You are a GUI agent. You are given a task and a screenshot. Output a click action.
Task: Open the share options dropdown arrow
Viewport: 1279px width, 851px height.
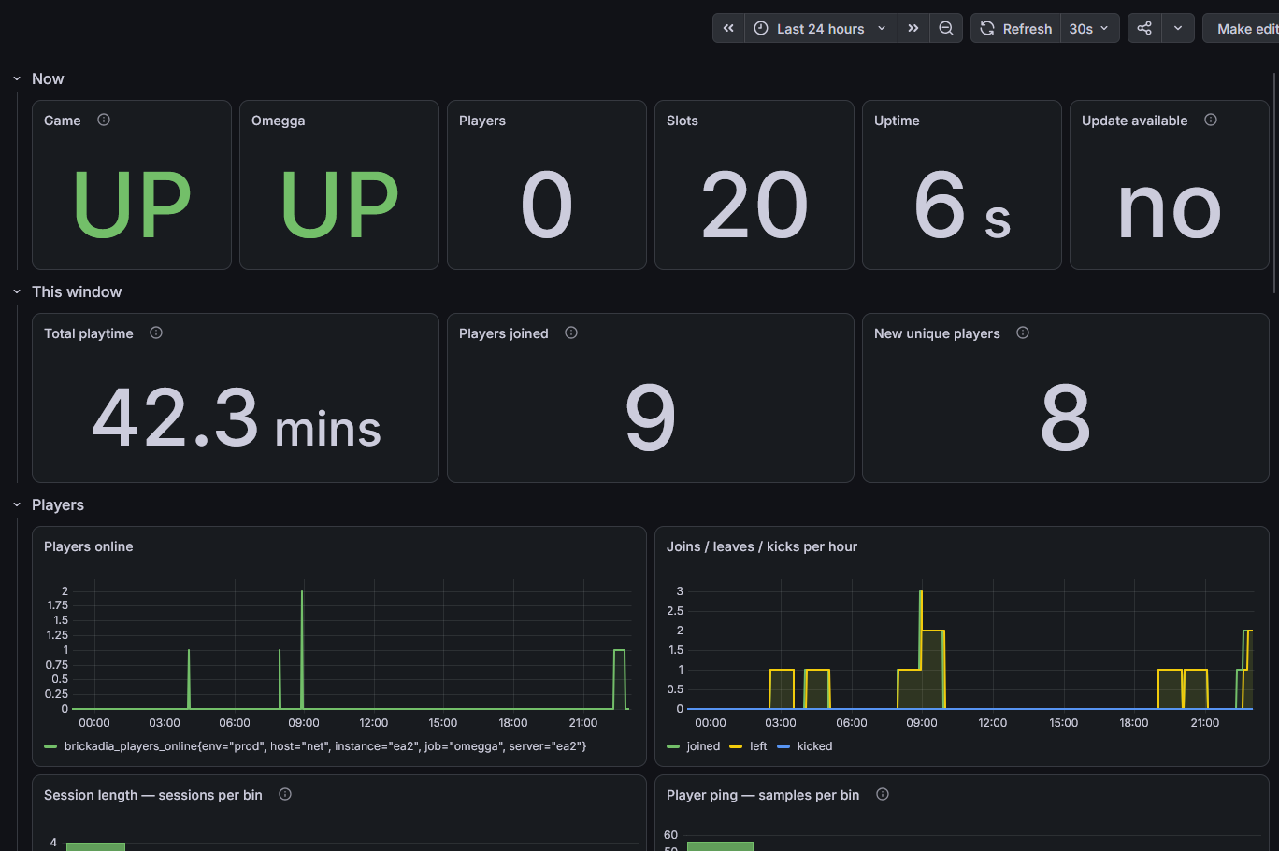[x=1178, y=28]
